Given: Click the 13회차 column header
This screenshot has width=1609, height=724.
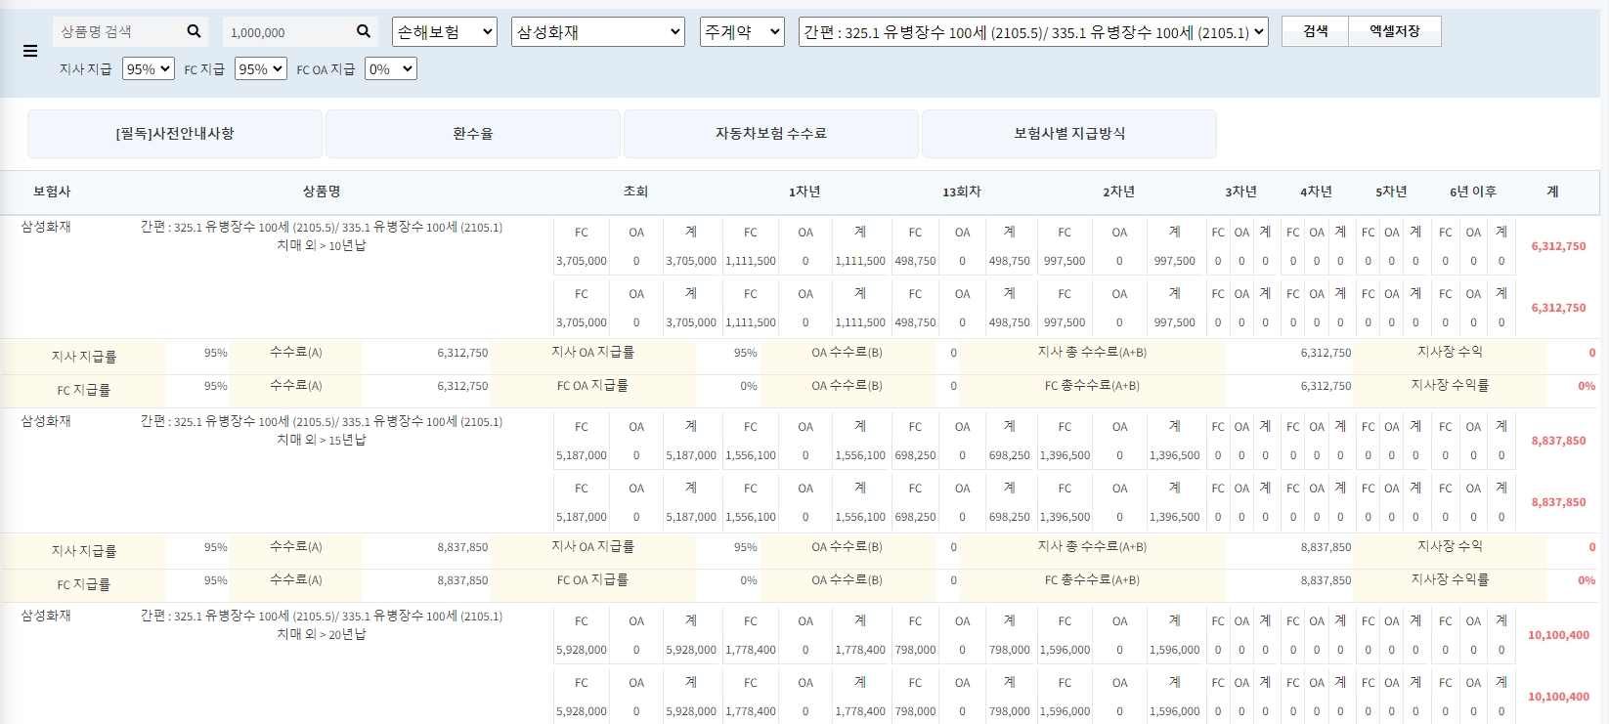Looking at the screenshot, I should 962,192.
